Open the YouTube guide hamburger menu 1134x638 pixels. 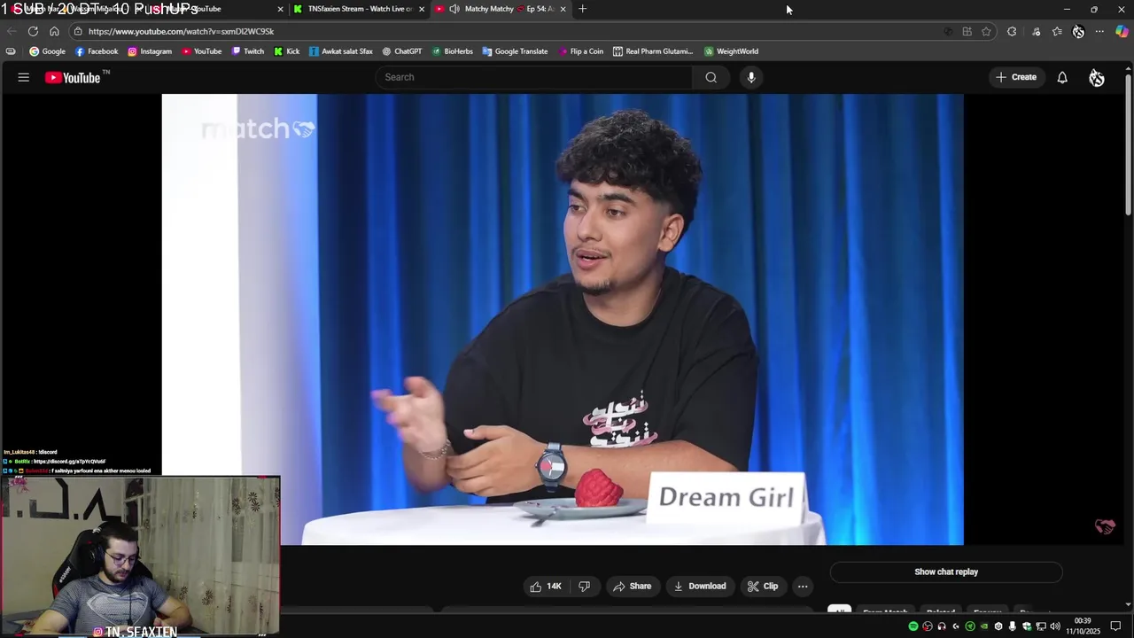(x=24, y=77)
